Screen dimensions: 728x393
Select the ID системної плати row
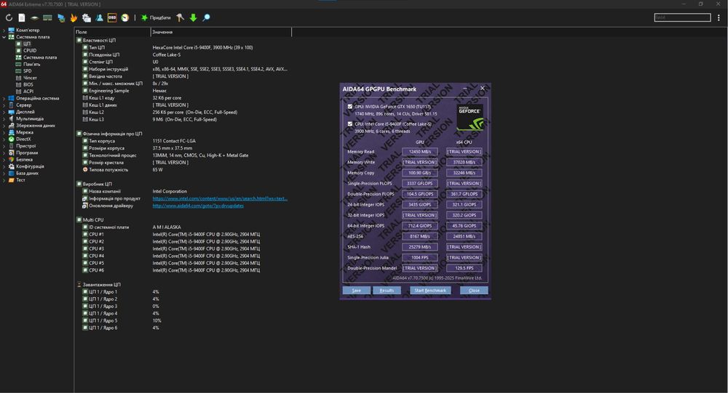183,227
